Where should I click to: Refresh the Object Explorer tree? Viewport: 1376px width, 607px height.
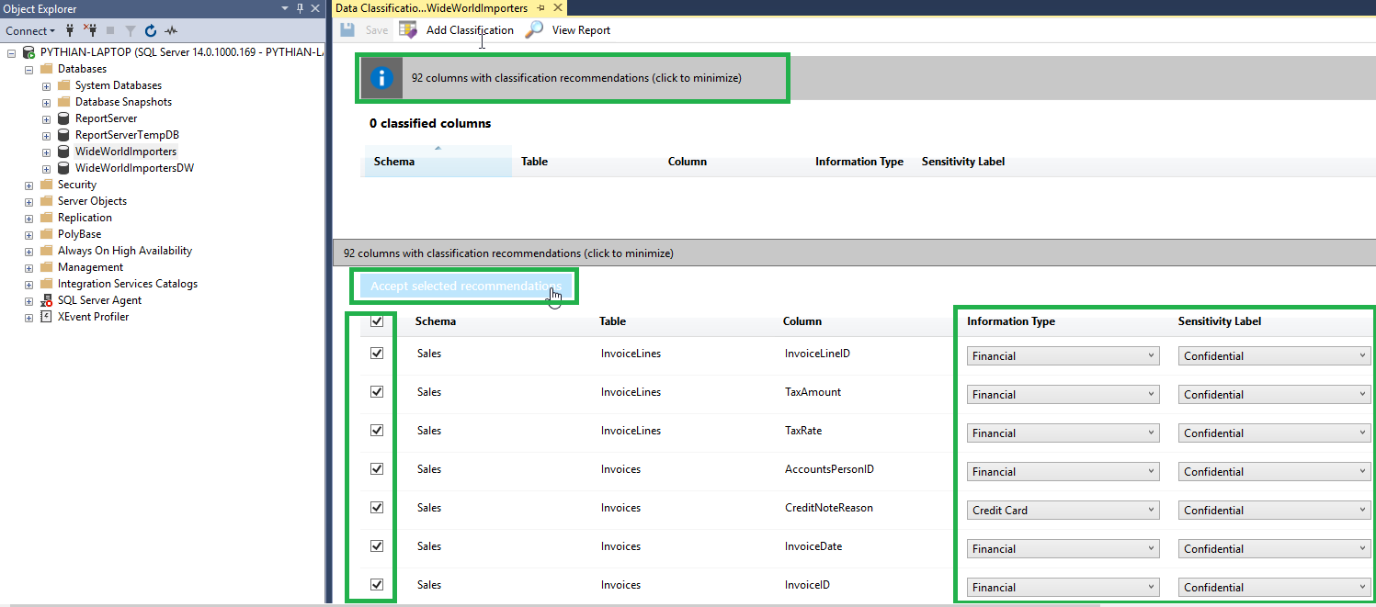click(x=151, y=30)
